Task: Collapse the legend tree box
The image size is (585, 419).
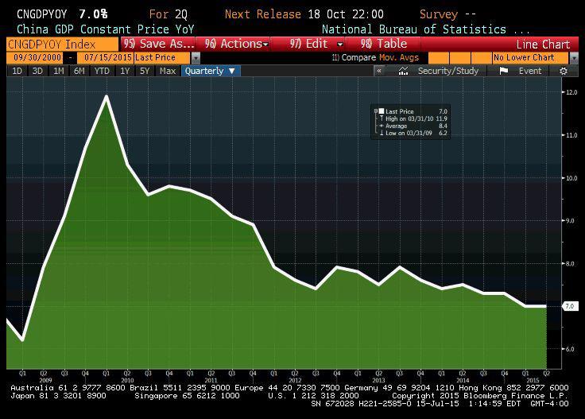Action: click(375, 111)
